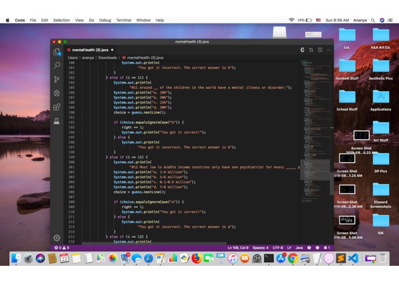Change the Java language mode

tap(299, 247)
